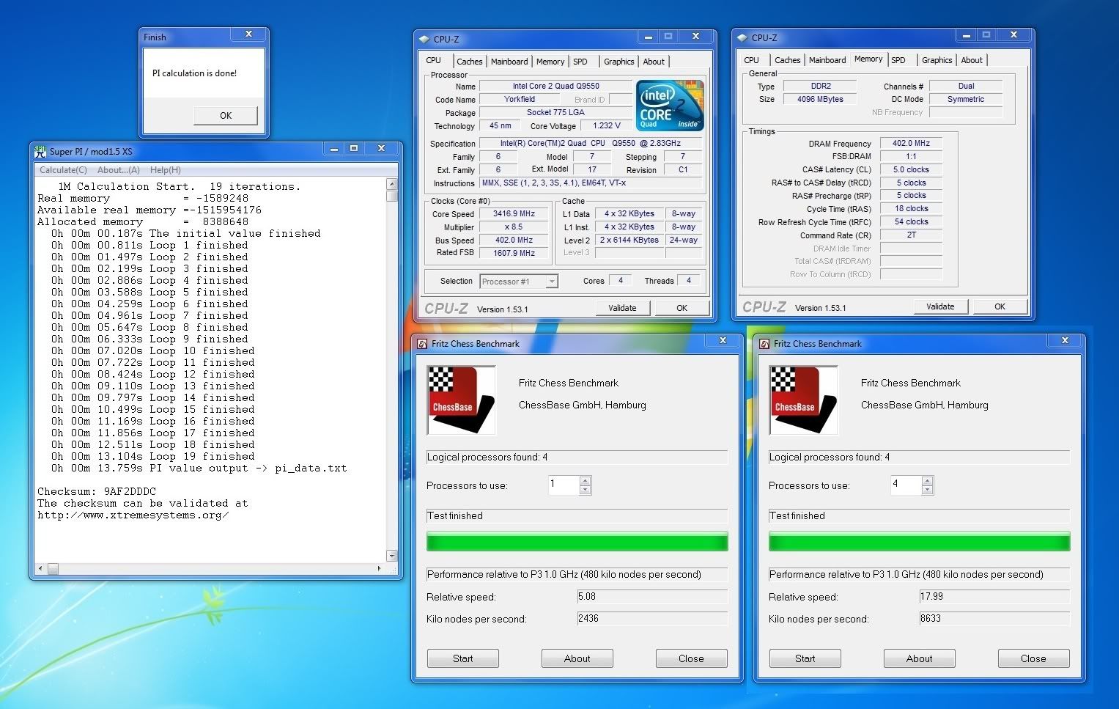Switch to Caches tab in left CPU-Z
The width and height of the screenshot is (1119, 709).
tap(470, 62)
